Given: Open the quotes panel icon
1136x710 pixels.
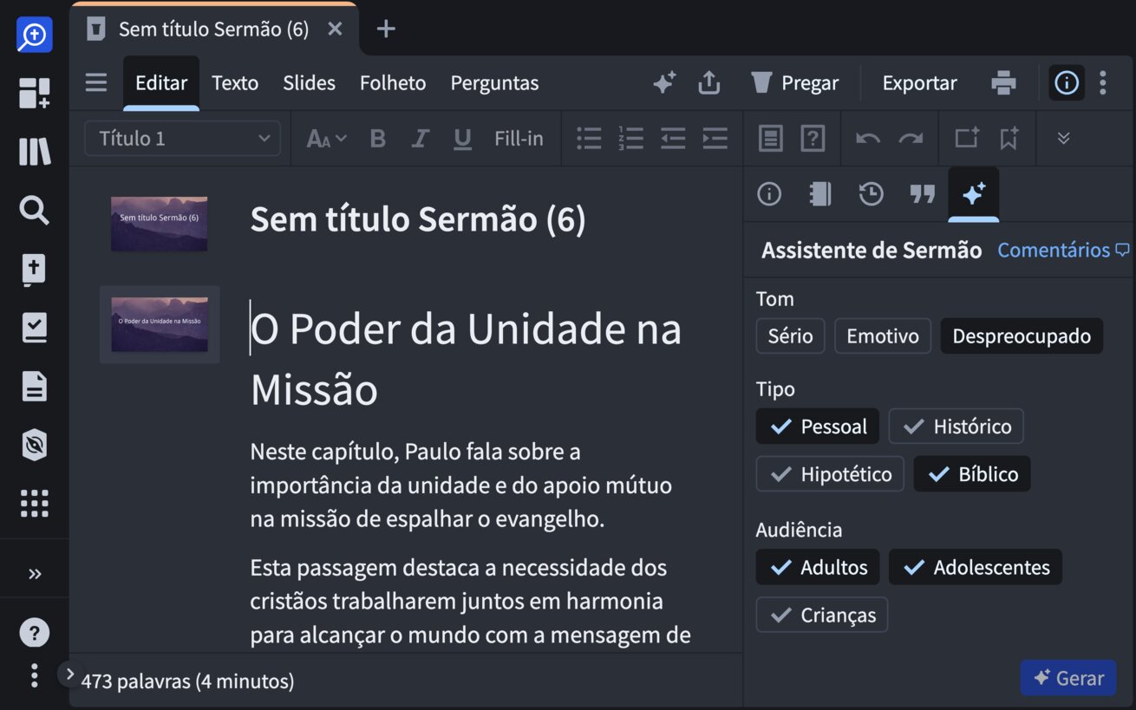Looking at the screenshot, I should tap(922, 194).
